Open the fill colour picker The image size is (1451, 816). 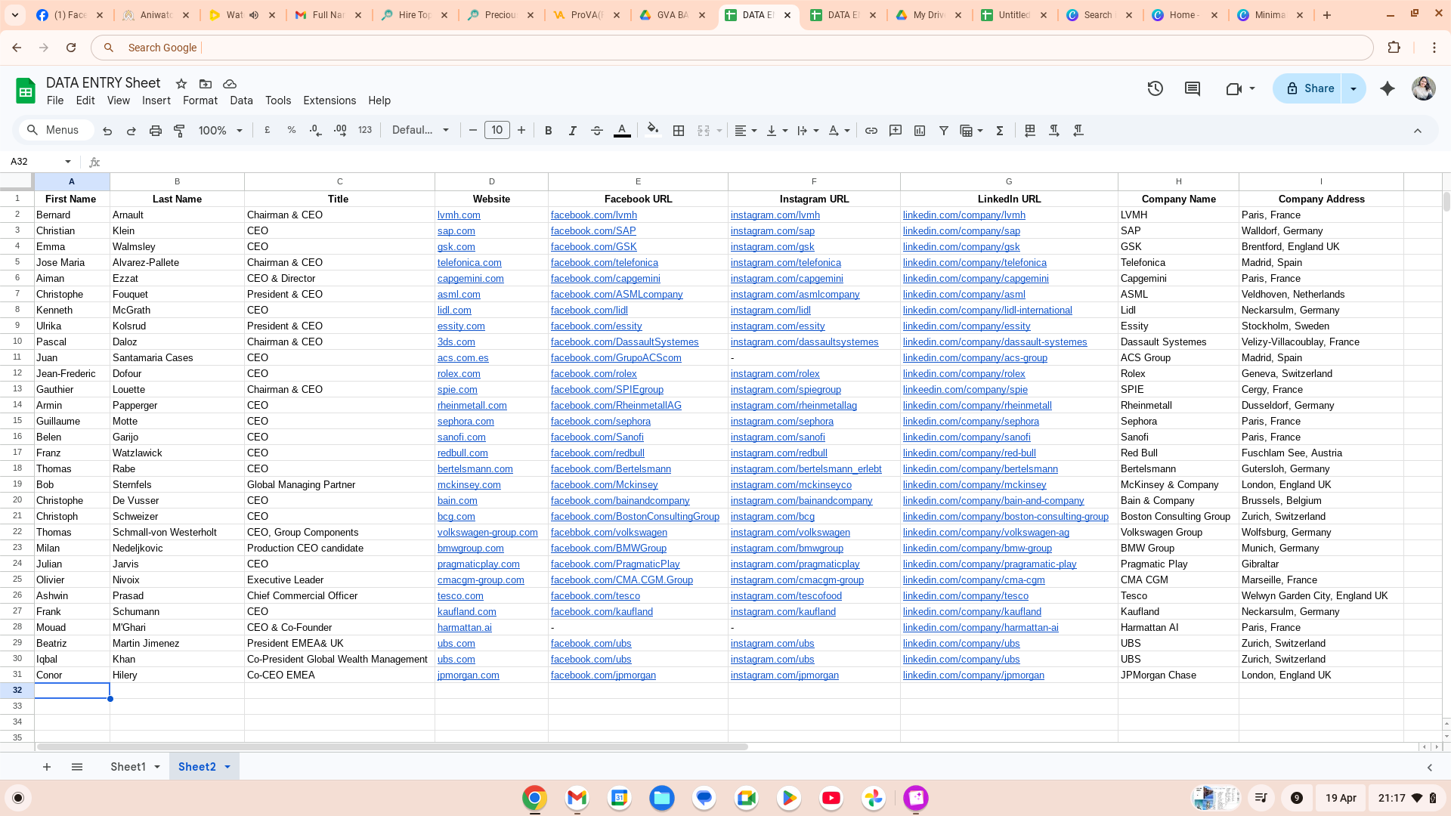pyautogui.click(x=653, y=129)
